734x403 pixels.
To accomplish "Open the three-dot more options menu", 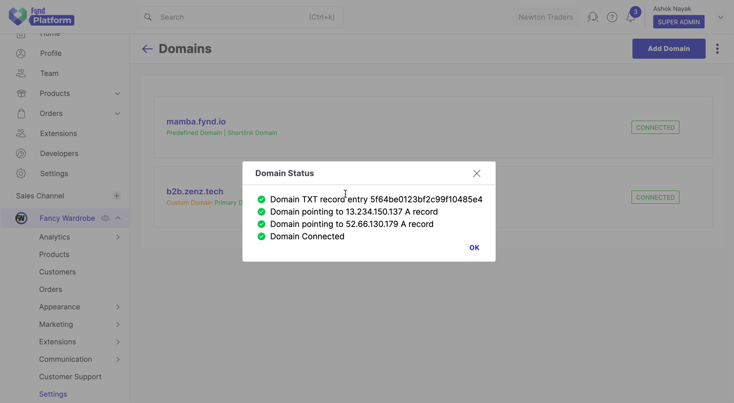I will click(718, 49).
